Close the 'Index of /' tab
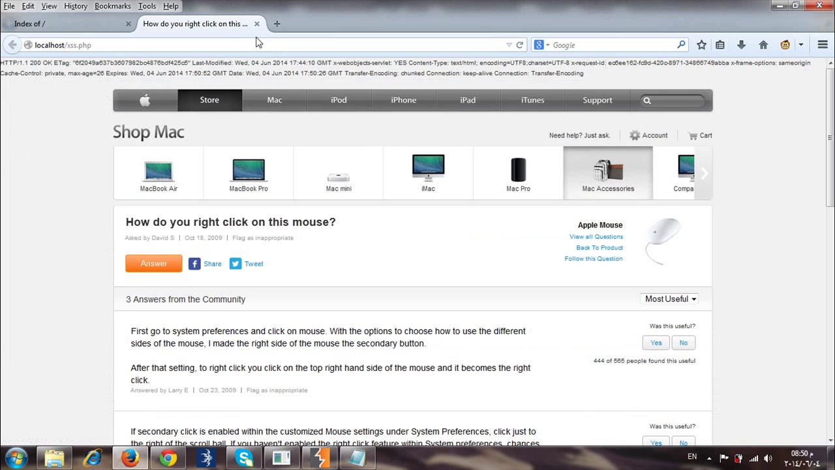 pos(129,23)
